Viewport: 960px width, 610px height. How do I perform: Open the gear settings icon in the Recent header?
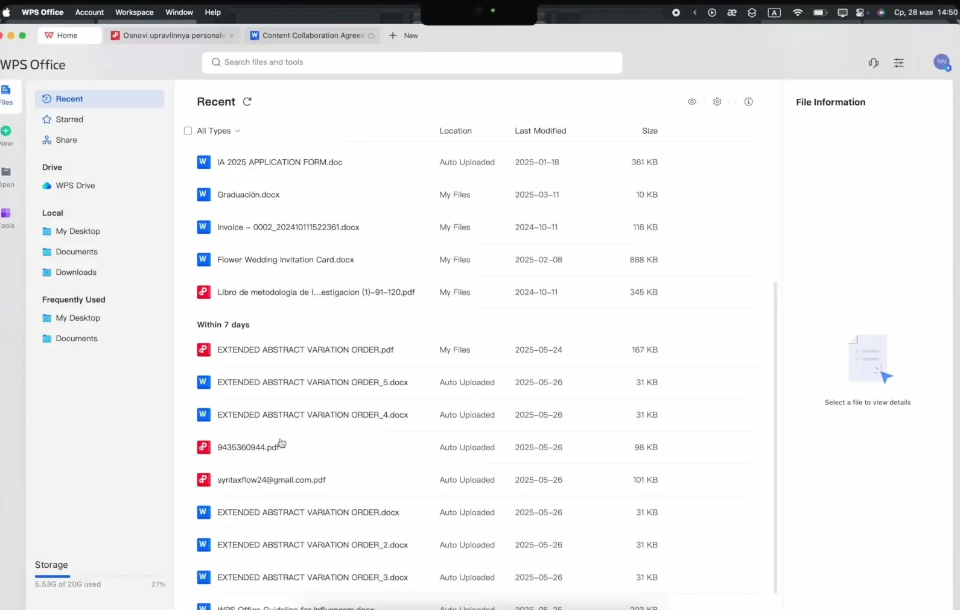(717, 102)
